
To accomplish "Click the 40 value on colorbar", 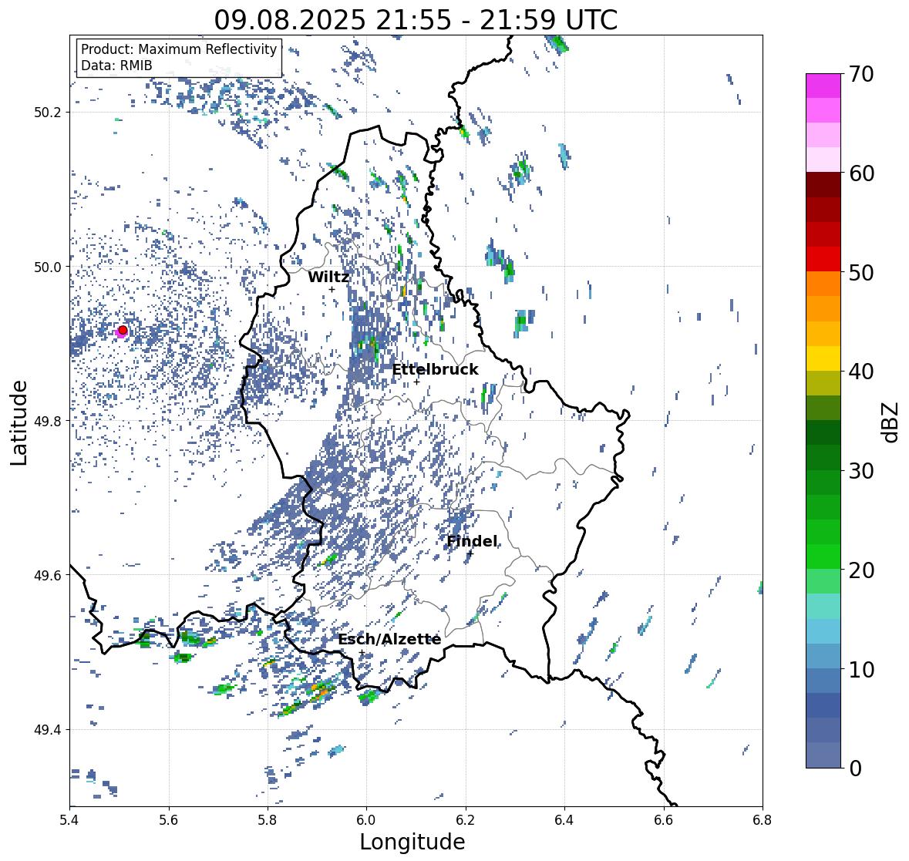I will coord(861,372).
